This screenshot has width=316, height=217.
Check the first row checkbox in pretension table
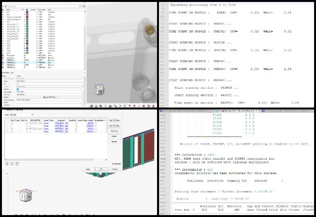(x=6, y=122)
